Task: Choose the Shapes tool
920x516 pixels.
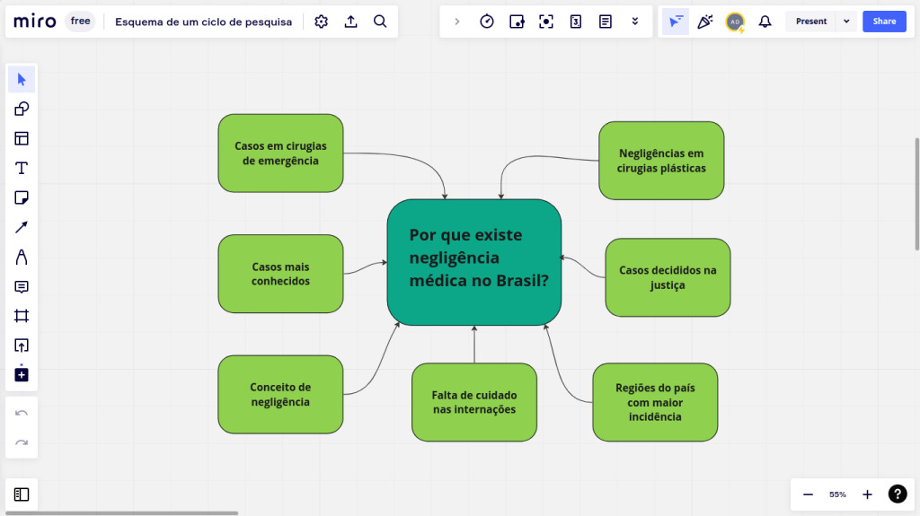Action: click(x=22, y=109)
